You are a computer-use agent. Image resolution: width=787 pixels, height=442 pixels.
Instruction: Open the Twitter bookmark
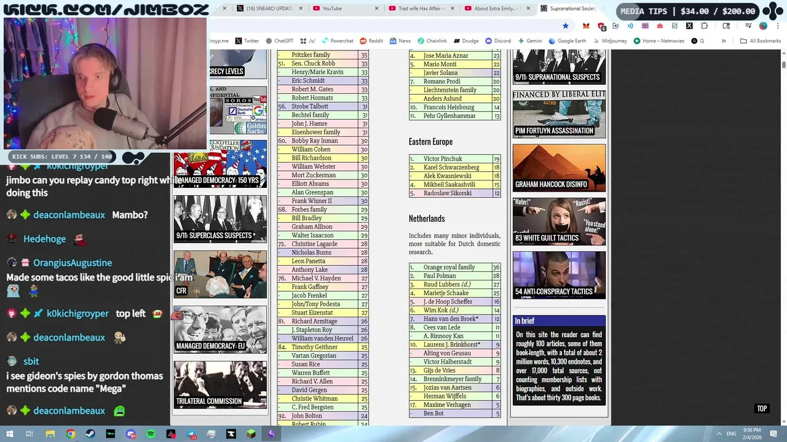247,41
